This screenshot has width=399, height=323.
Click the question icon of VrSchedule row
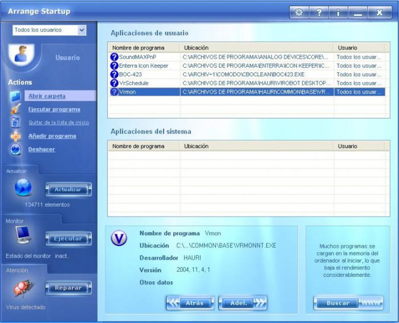tap(114, 83)
